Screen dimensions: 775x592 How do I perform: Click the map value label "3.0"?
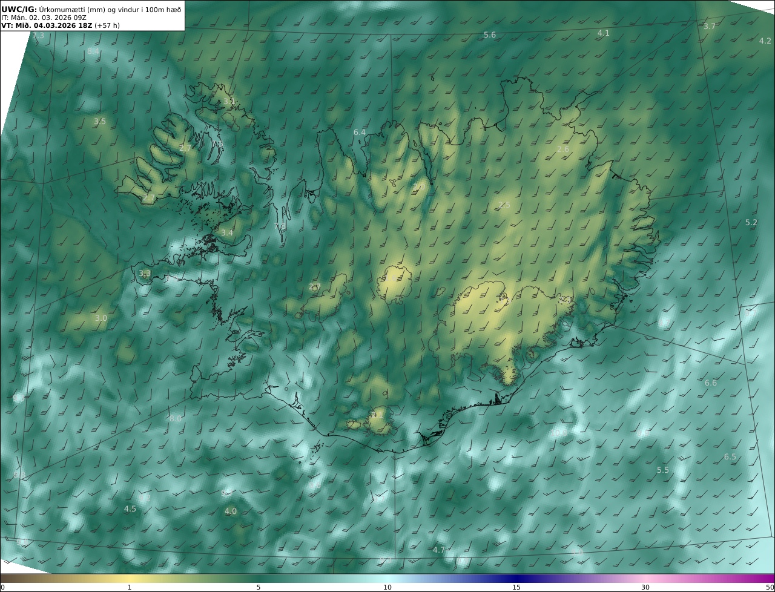click(x=101, y=318)
